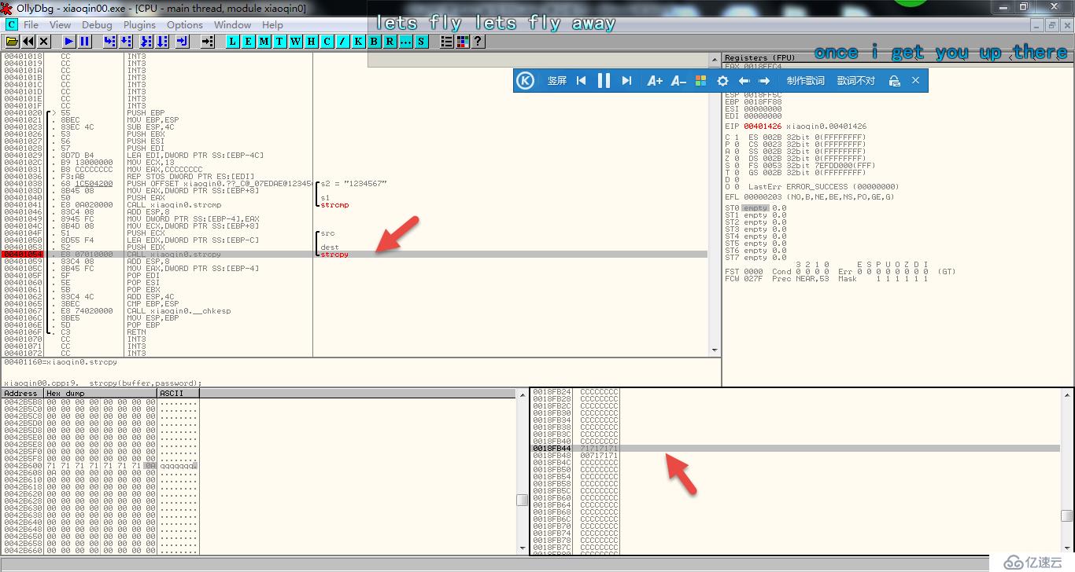Select stack row 0018FB44
The height and width of the screenshot is (572, 1075).
[x=795, y=448]
